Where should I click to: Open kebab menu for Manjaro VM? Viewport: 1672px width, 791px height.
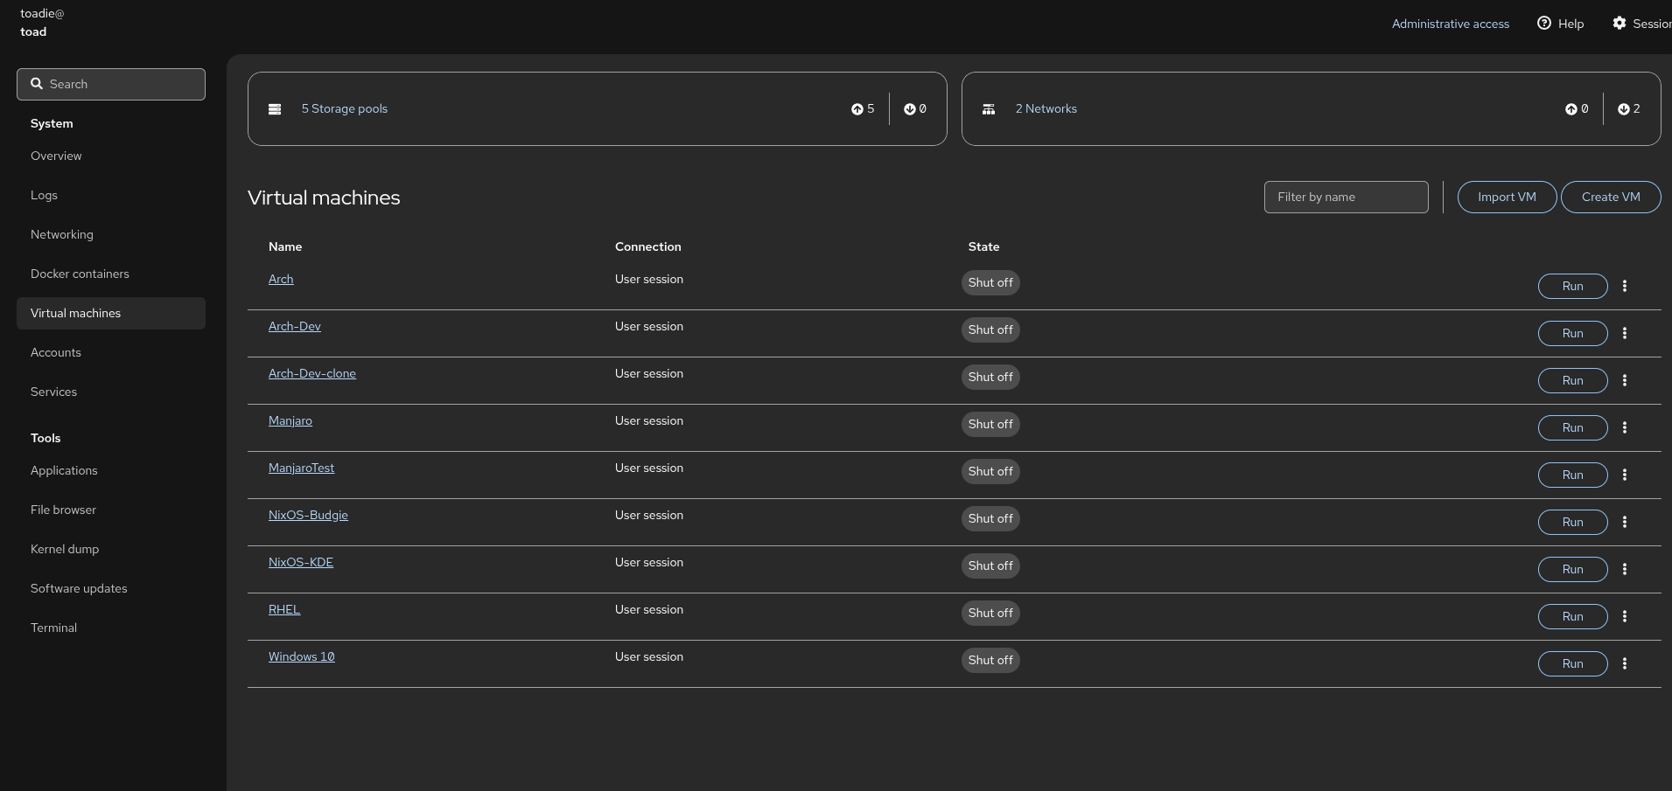click(x=1625, y=427)
